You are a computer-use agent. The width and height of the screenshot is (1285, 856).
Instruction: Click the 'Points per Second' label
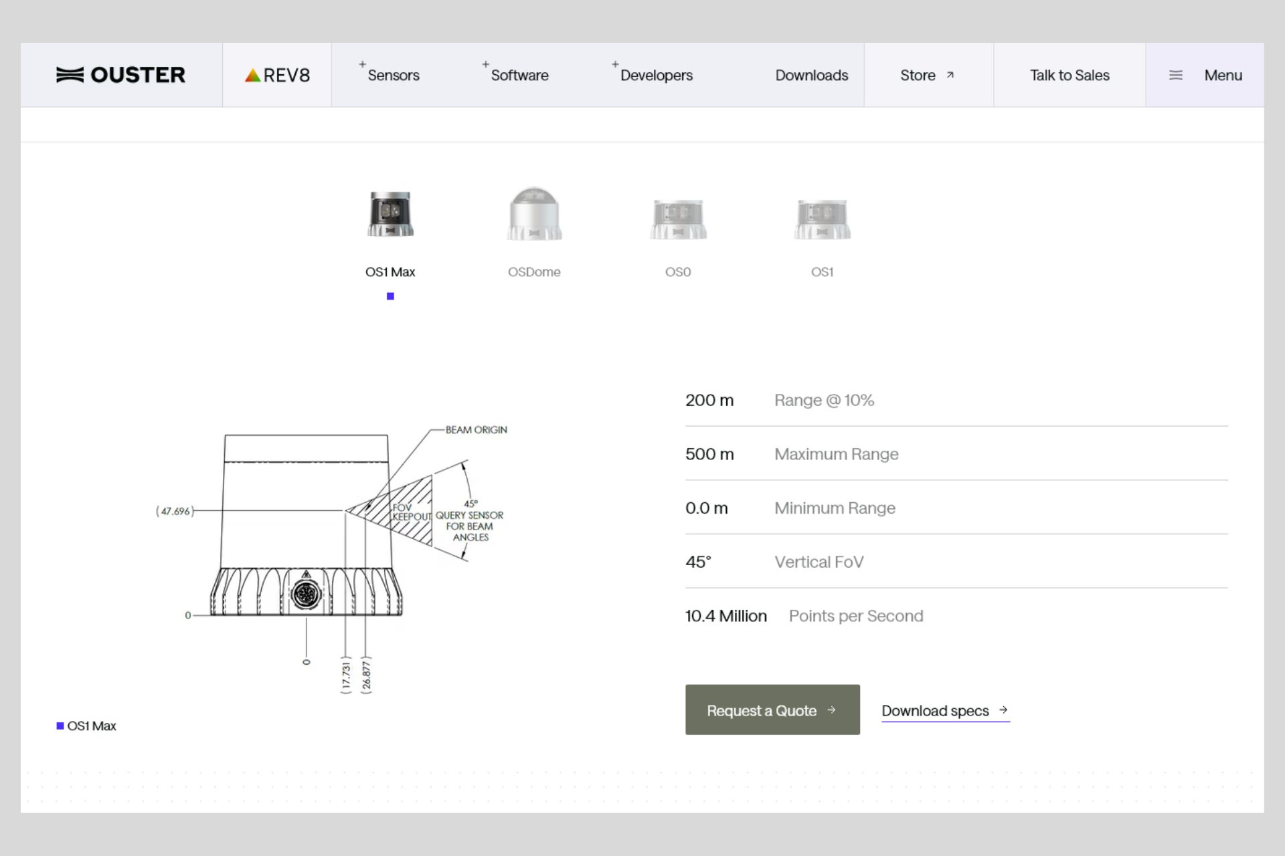[856, 616]
